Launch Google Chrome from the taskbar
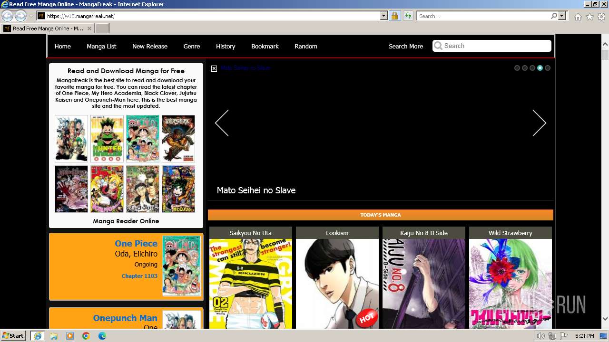 click(86, 336)
